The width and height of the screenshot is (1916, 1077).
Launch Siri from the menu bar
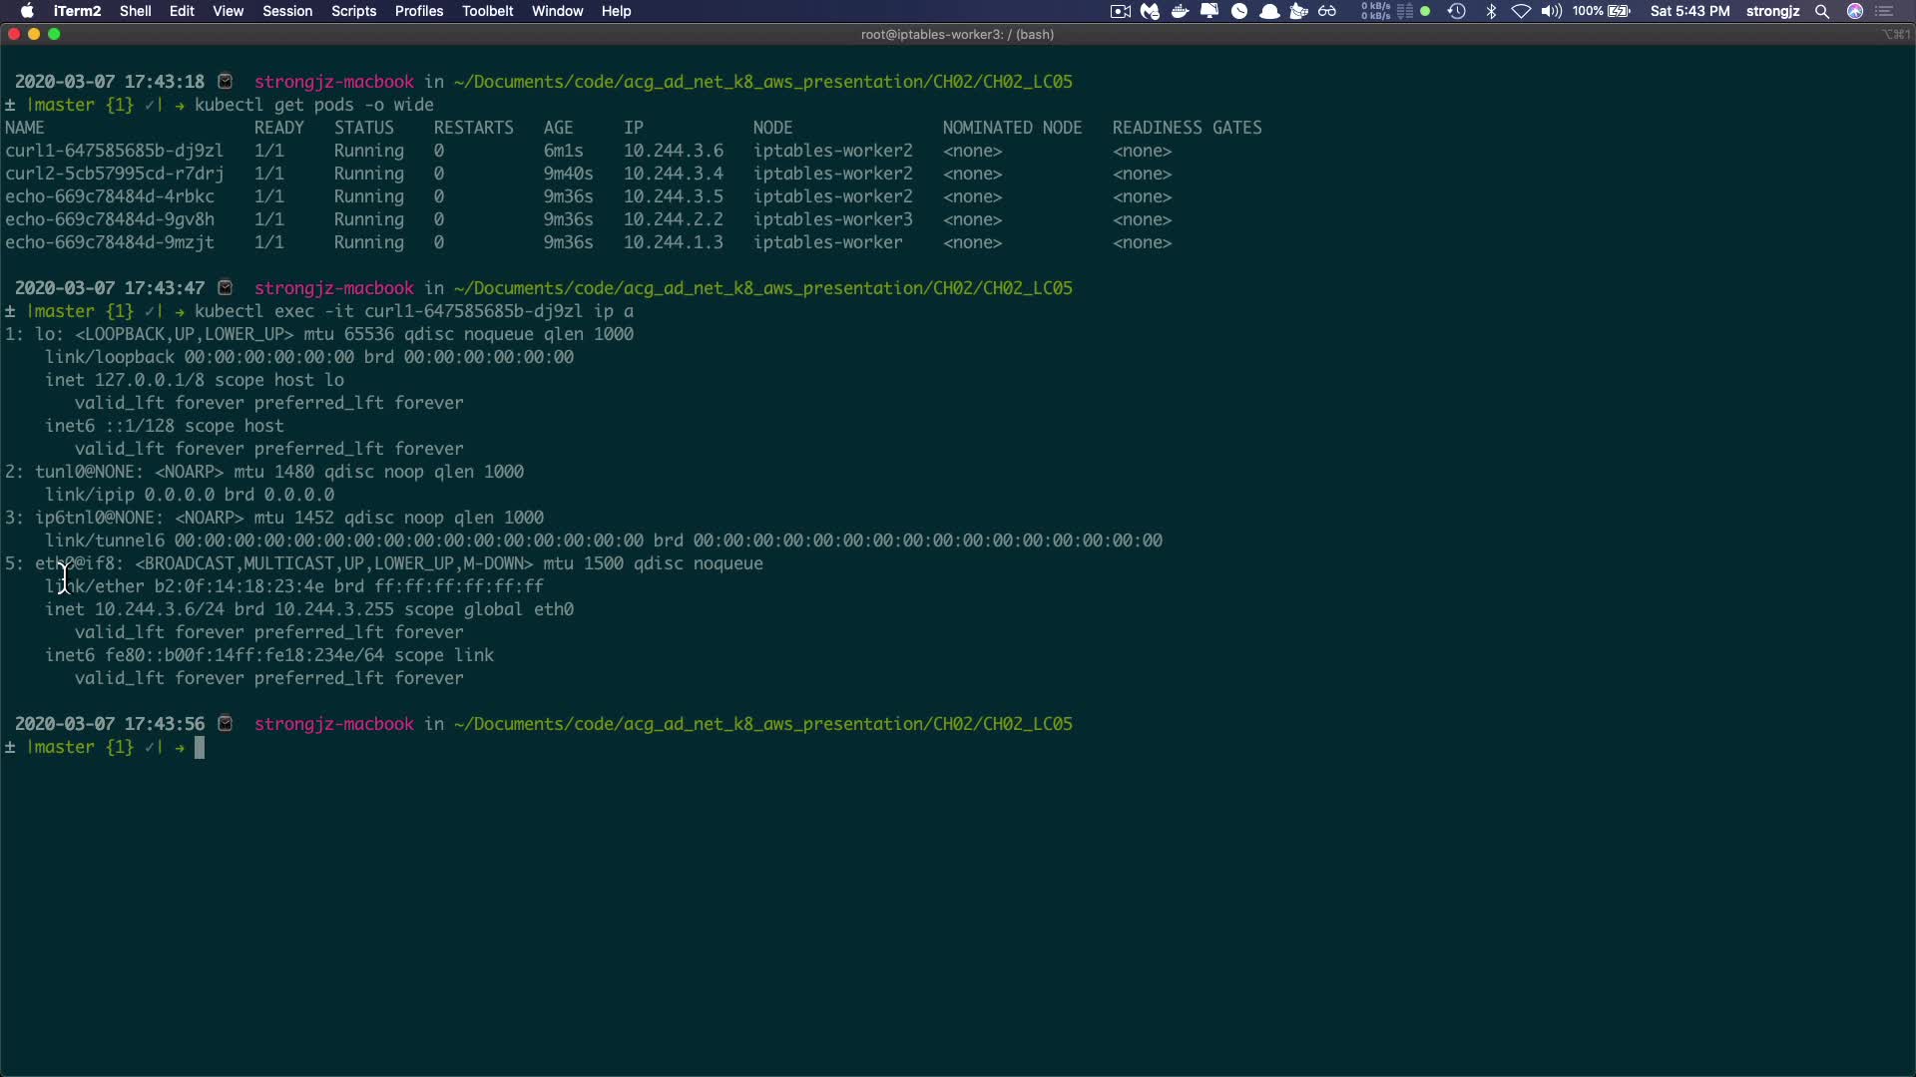click(1855, 11)
